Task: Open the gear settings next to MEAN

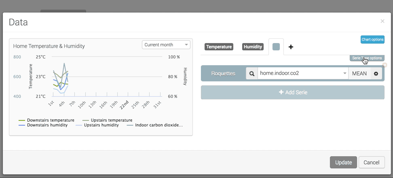Action: pos(376,74)
